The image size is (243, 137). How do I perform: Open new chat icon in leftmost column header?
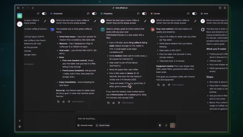[x=38, y=13]
